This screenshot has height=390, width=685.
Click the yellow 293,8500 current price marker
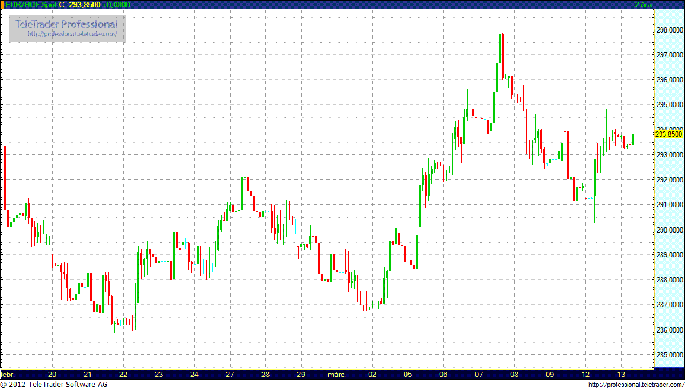[668, 134]
